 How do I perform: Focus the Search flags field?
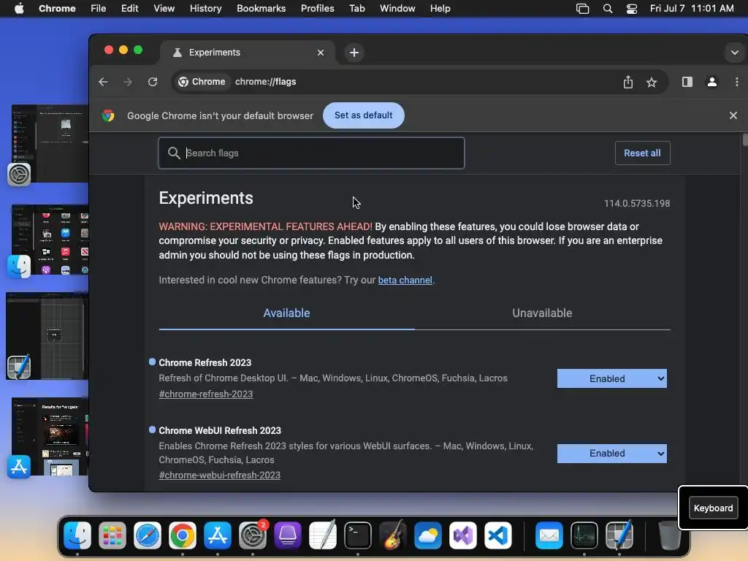pos(311,153)
